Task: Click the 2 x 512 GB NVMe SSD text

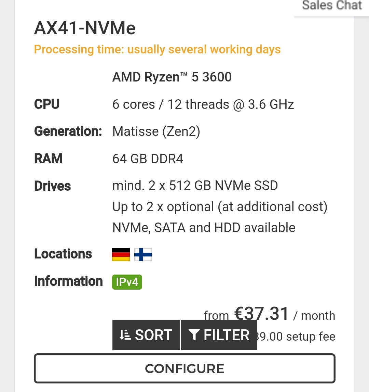Action: 213,186
